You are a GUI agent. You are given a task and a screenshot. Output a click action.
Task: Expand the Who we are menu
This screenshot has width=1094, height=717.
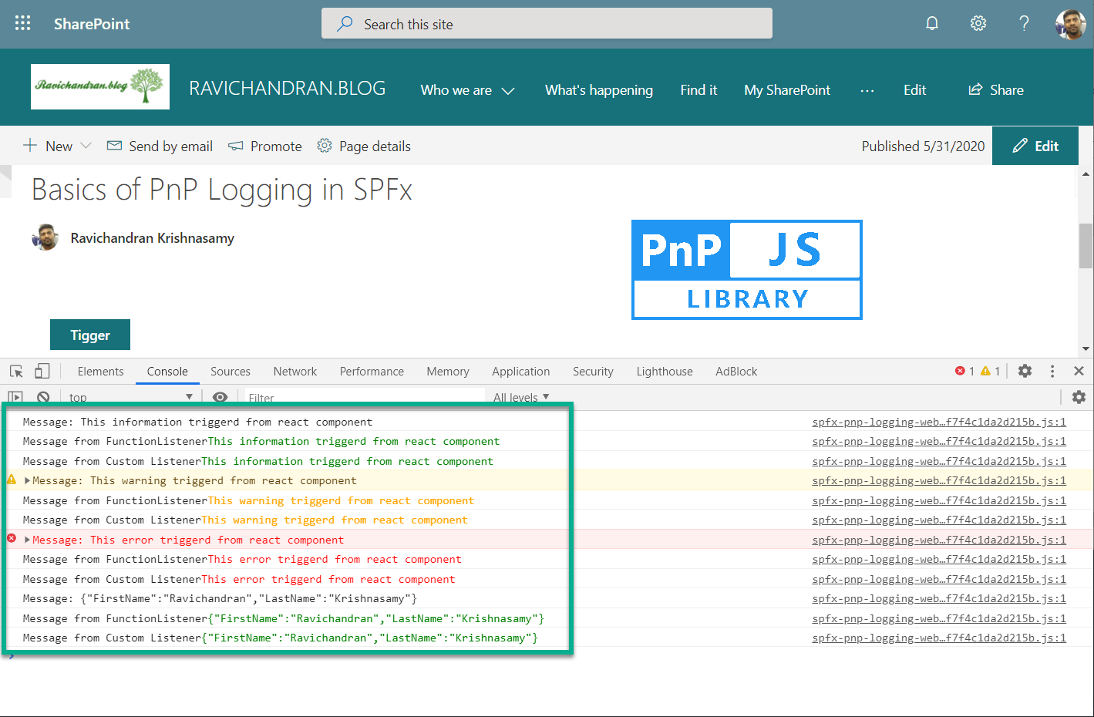(467, 90)
